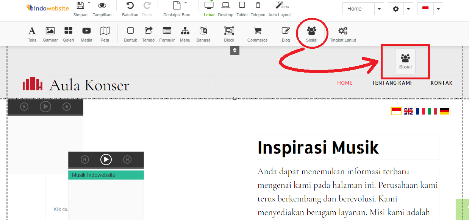The width and height of the screenshot is (469, 220).
Task: Save the page with Simpan
Action: tap(80, 8)
